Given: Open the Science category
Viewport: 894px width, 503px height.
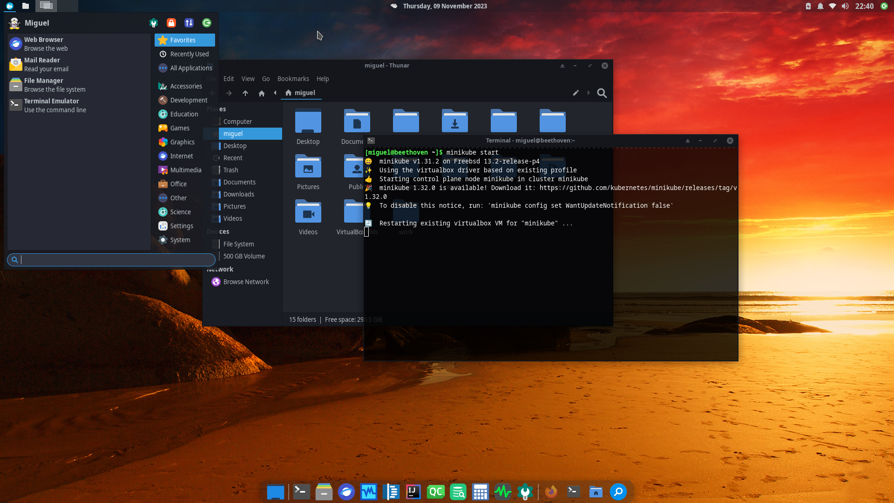Looking at the screenshot, I should [x=185, y=212].
